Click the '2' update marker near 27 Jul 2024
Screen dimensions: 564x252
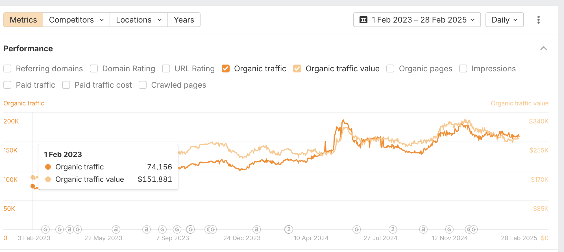coord(393,229)
